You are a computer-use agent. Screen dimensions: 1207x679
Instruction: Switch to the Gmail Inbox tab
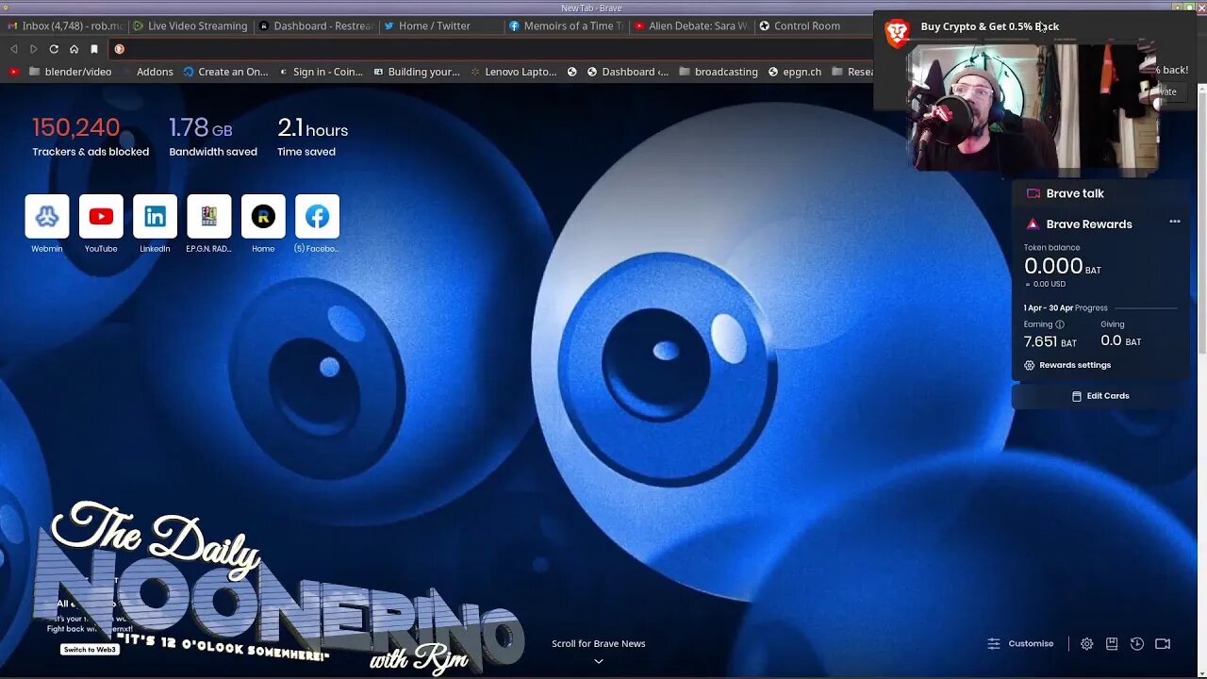click(64, 26)
